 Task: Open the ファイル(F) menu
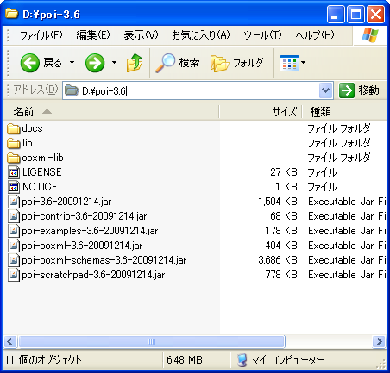(x=41, y=35)
